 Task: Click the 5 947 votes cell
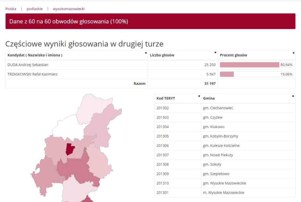tap(183, 74)
